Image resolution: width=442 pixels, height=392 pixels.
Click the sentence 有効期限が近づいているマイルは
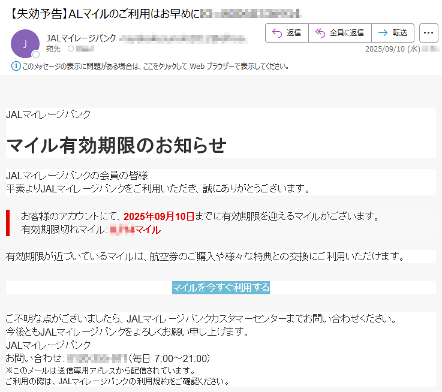[x=205, y=257]
